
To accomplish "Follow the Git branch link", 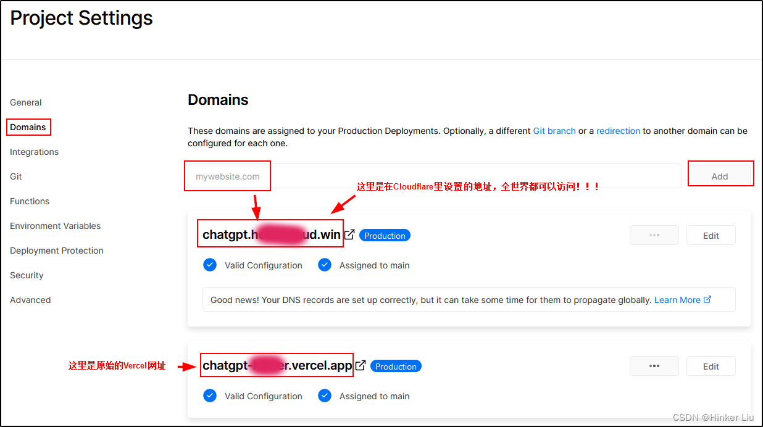I will point(554,131).
